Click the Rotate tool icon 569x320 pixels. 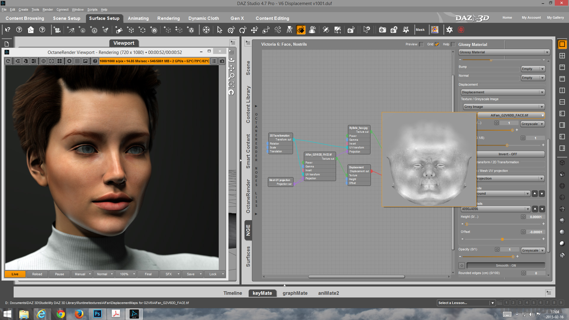coord(242,30)
